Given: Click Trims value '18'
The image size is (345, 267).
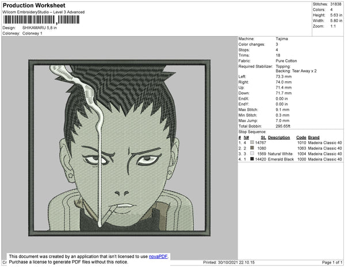Looking at the screenshot, I should tap(278, 55).
